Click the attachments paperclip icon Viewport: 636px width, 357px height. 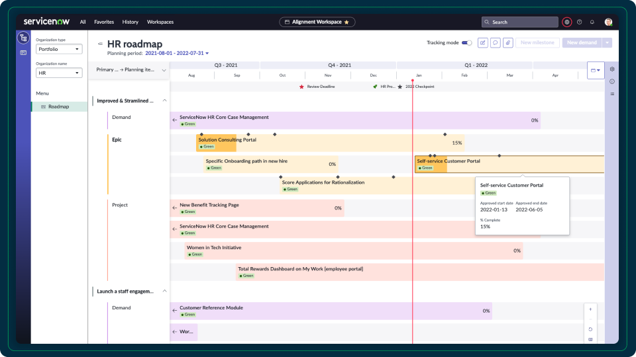tap(507, 43)
